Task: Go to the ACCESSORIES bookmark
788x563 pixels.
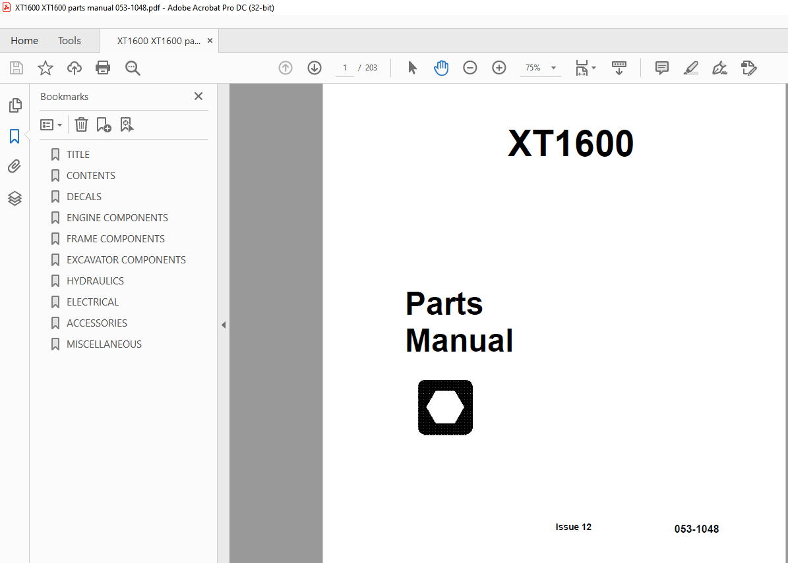Action: tap(96, 323)
